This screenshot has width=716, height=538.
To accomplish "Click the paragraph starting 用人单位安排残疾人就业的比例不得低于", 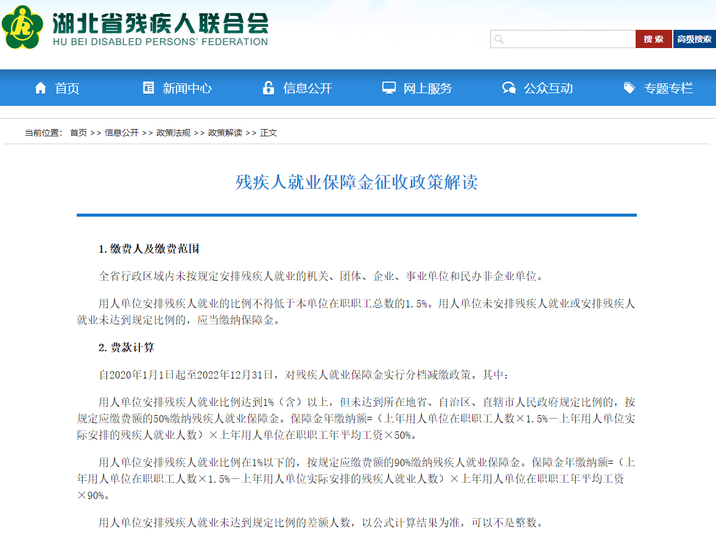I will tap(356, 312).
